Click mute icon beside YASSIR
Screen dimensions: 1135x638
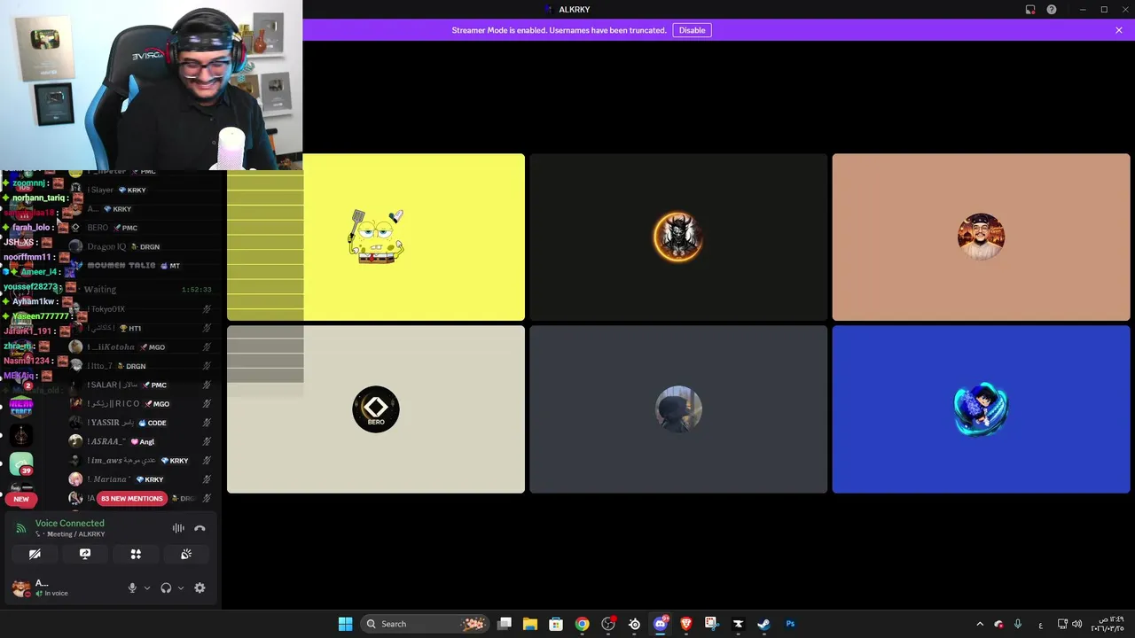(207, 423)
